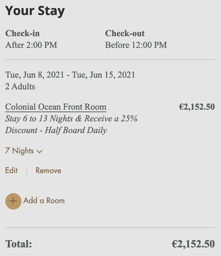The image size is (221, 256).
Task: Click the room price next to room name
Action: [197, 107]
